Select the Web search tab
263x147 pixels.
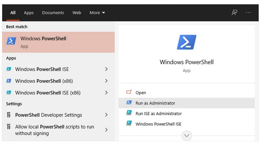77,13
